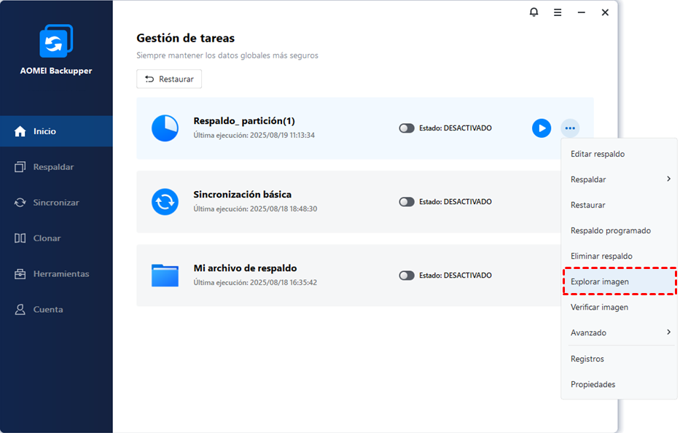Click the AOMEI Backupper logo icon
Viewport: 680px width, 433px height.
pyautogui.click(x=56, y=41)
